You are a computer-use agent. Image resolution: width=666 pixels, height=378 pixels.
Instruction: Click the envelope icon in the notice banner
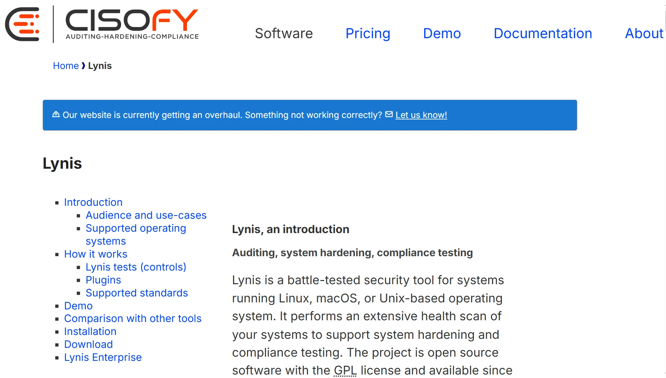[x=389, y=114]
